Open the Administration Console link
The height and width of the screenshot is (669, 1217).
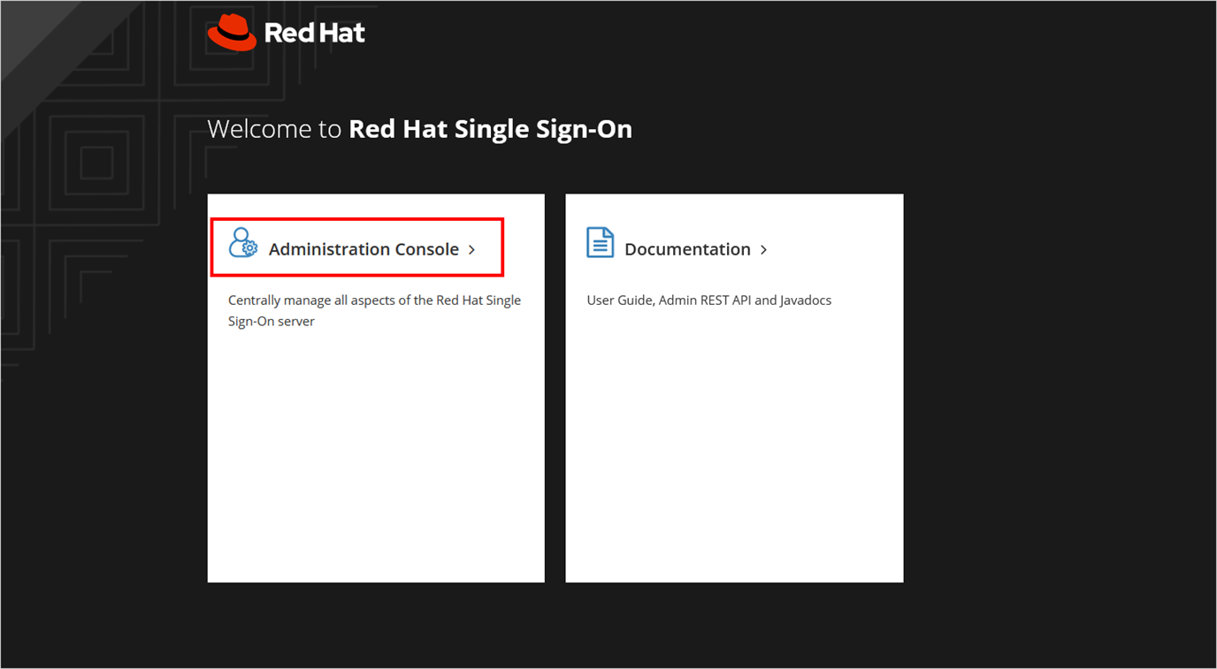coord(364,248)
